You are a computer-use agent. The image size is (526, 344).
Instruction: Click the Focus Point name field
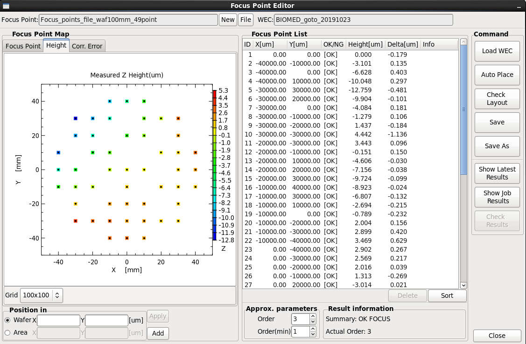128,20
